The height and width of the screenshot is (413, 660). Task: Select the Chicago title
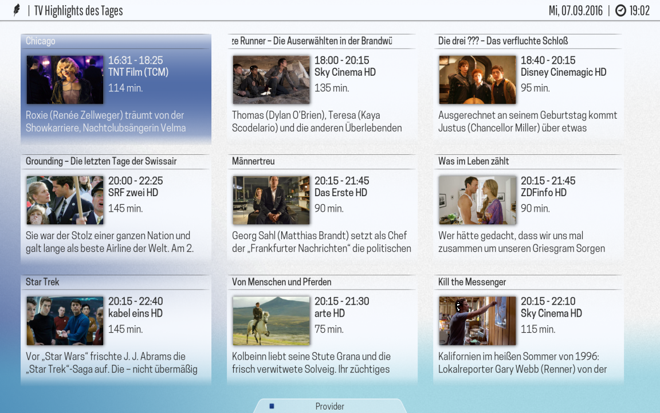(41, 41)
